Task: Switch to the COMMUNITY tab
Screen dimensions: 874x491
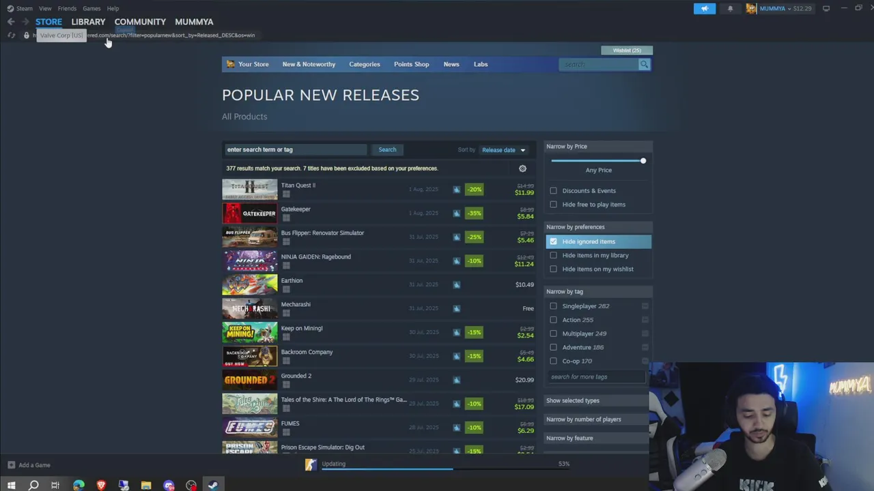Action: pos(140,22)
